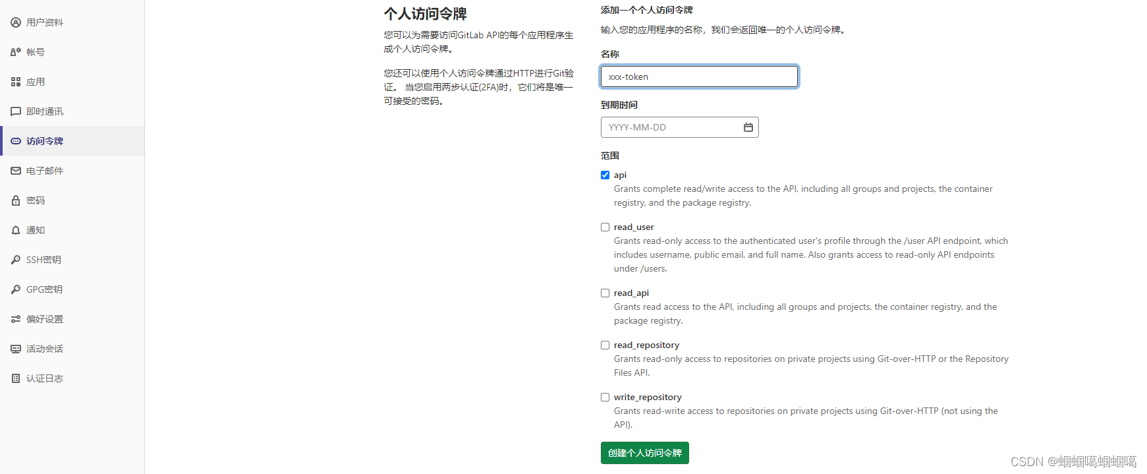Screen dimensions: 1147x474
Task: Select the GPG密钥 key icon
Action: 15,289
